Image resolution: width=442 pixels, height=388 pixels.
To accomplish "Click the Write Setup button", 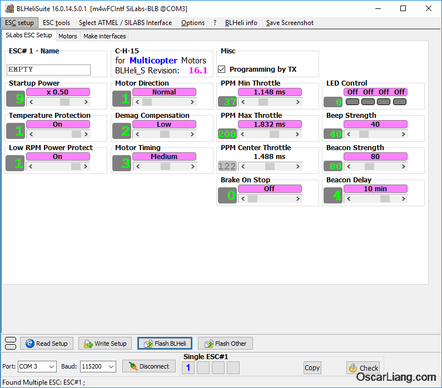I will point(105,344).
